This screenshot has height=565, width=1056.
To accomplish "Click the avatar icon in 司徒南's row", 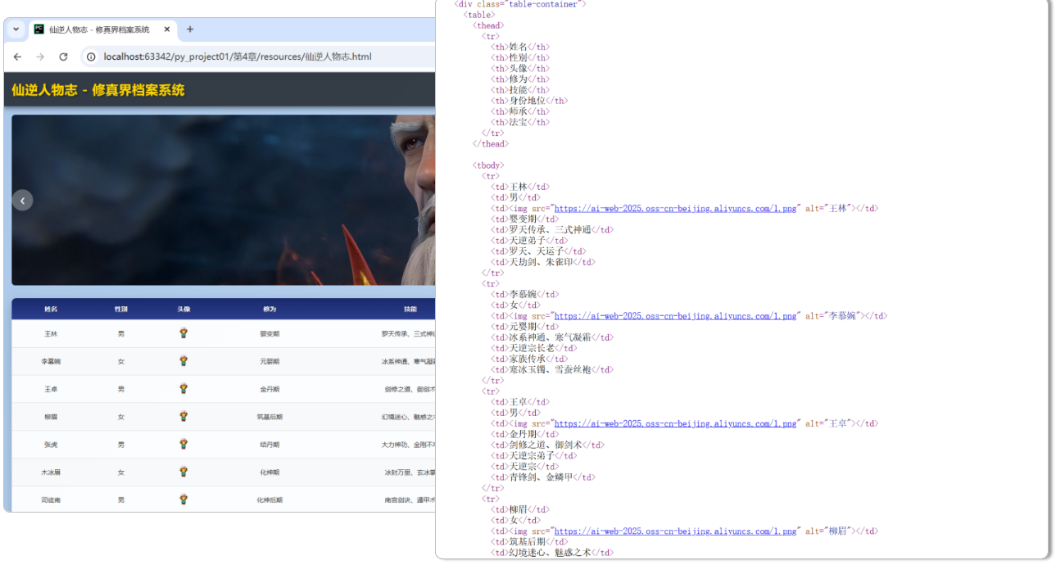I will point(184,499).
